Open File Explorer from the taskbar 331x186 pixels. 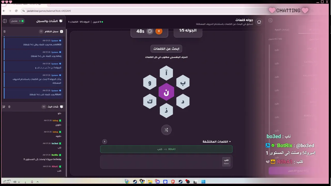coord(150,182)
